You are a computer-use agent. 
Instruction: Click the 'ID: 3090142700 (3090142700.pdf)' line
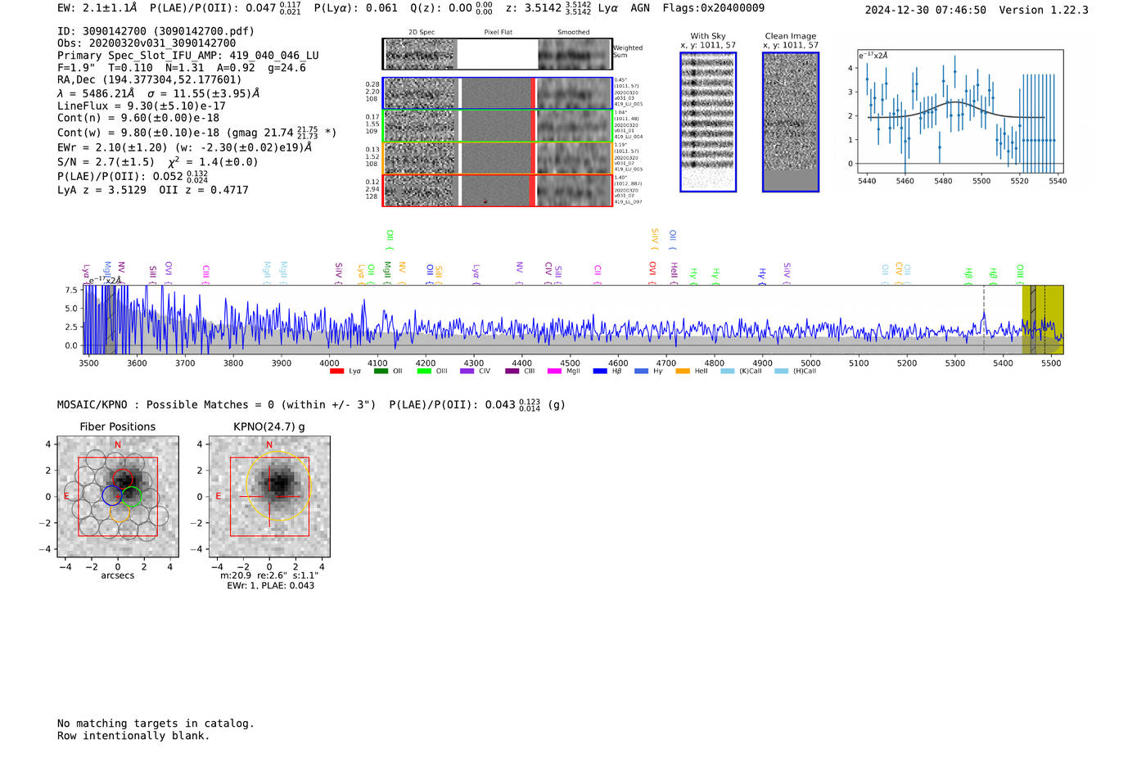click(156, 31)
